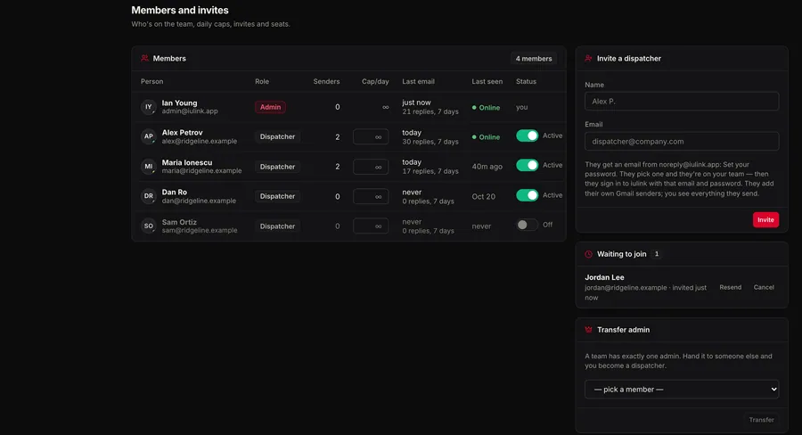Click the 21 replies, 7 days text
The height and width of the screenshot is (435, 802).
point(430,111)
